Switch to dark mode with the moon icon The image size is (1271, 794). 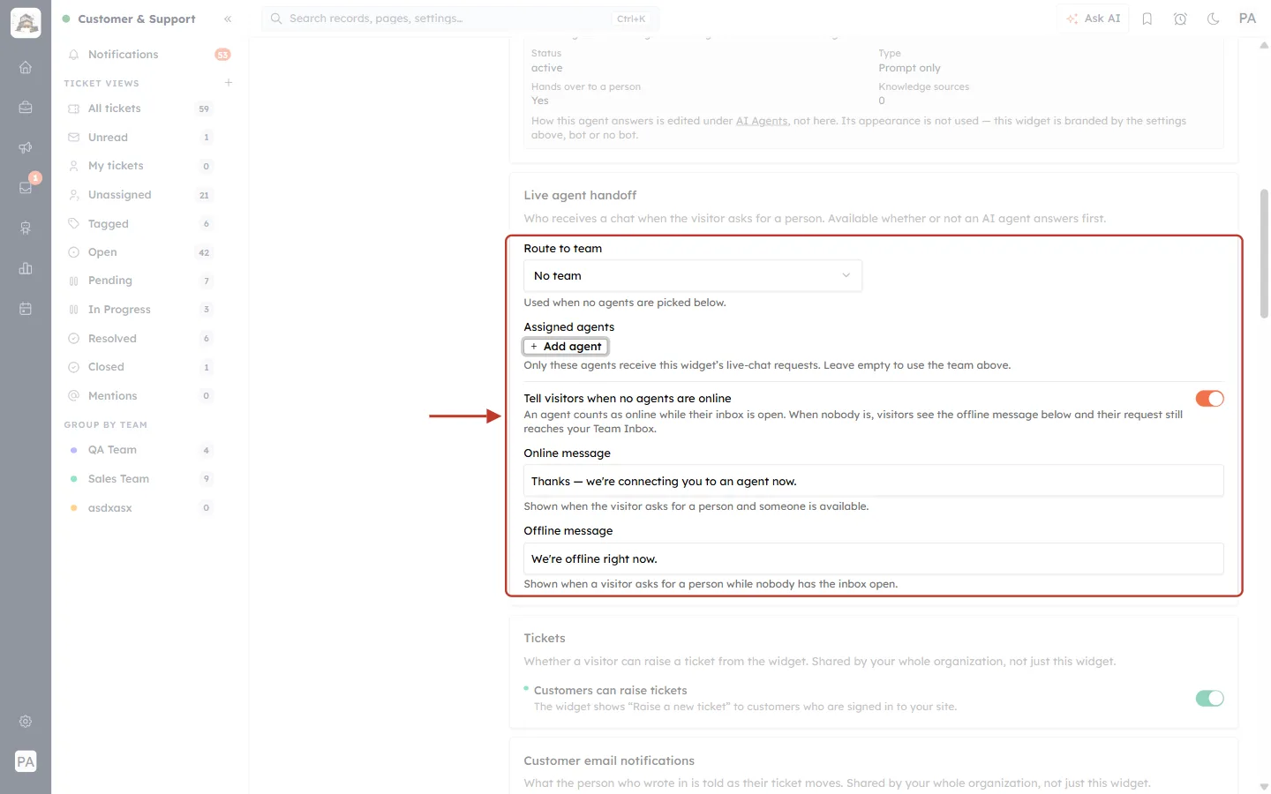click(x=1214, y=19)
